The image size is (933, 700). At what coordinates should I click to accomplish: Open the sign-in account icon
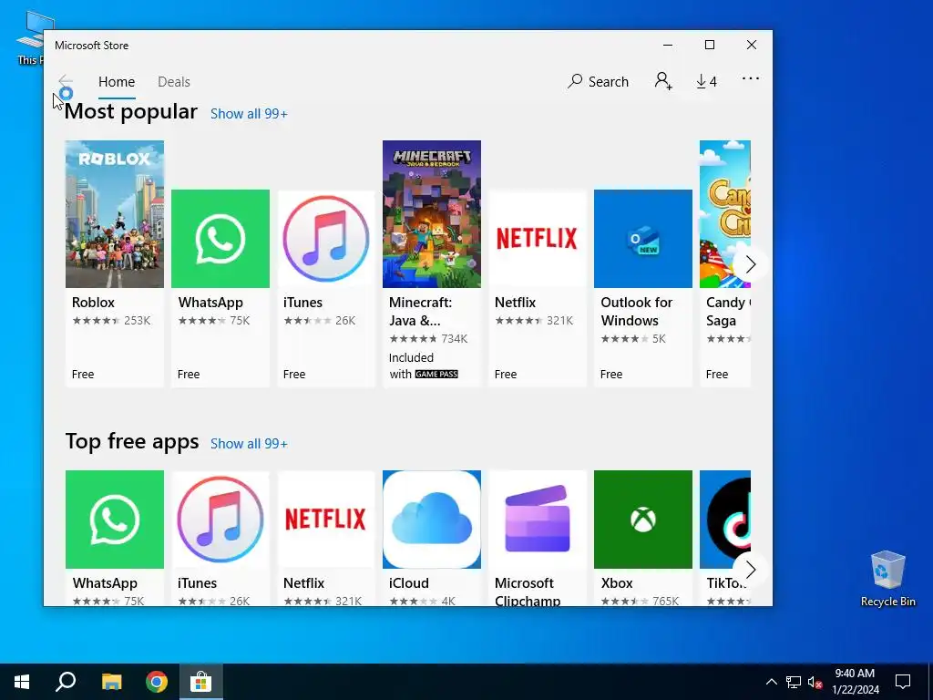[x=663, y=81]
